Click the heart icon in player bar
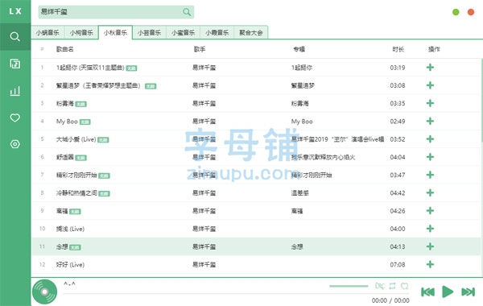Screen dimensions: 483x306 pyautogui.click(x=404, y=286)
